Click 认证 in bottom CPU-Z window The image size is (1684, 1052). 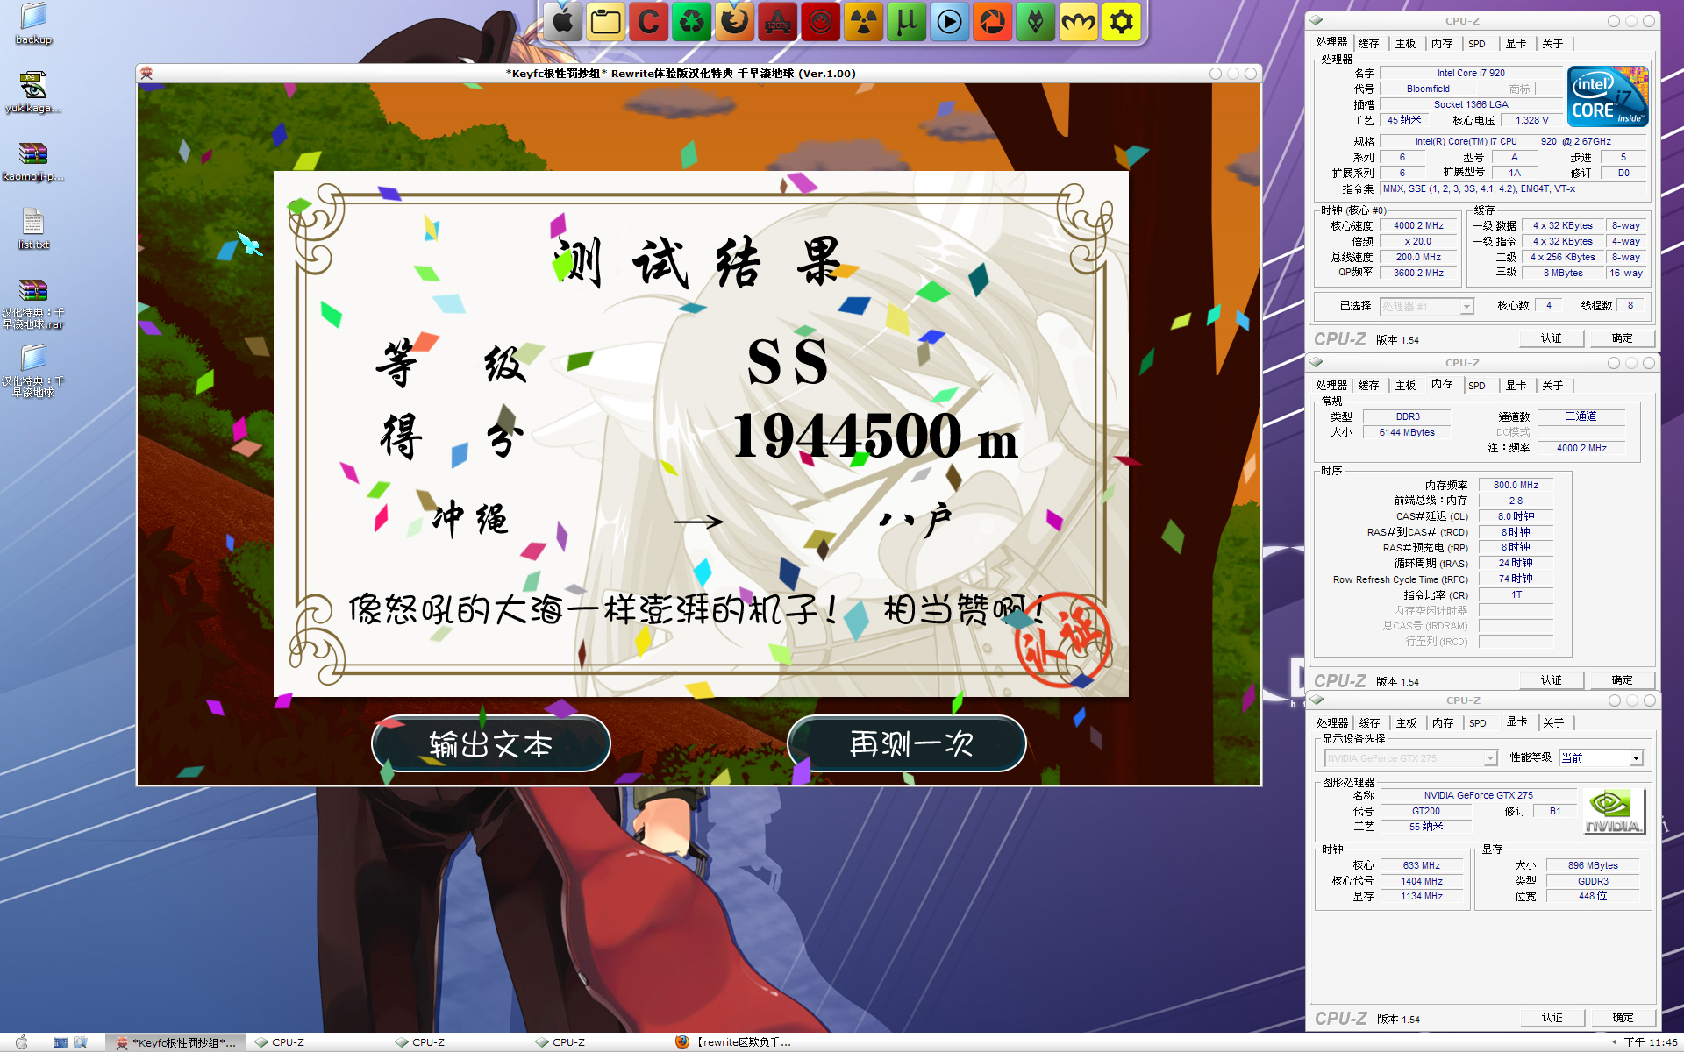(x=1552, y=1018)
